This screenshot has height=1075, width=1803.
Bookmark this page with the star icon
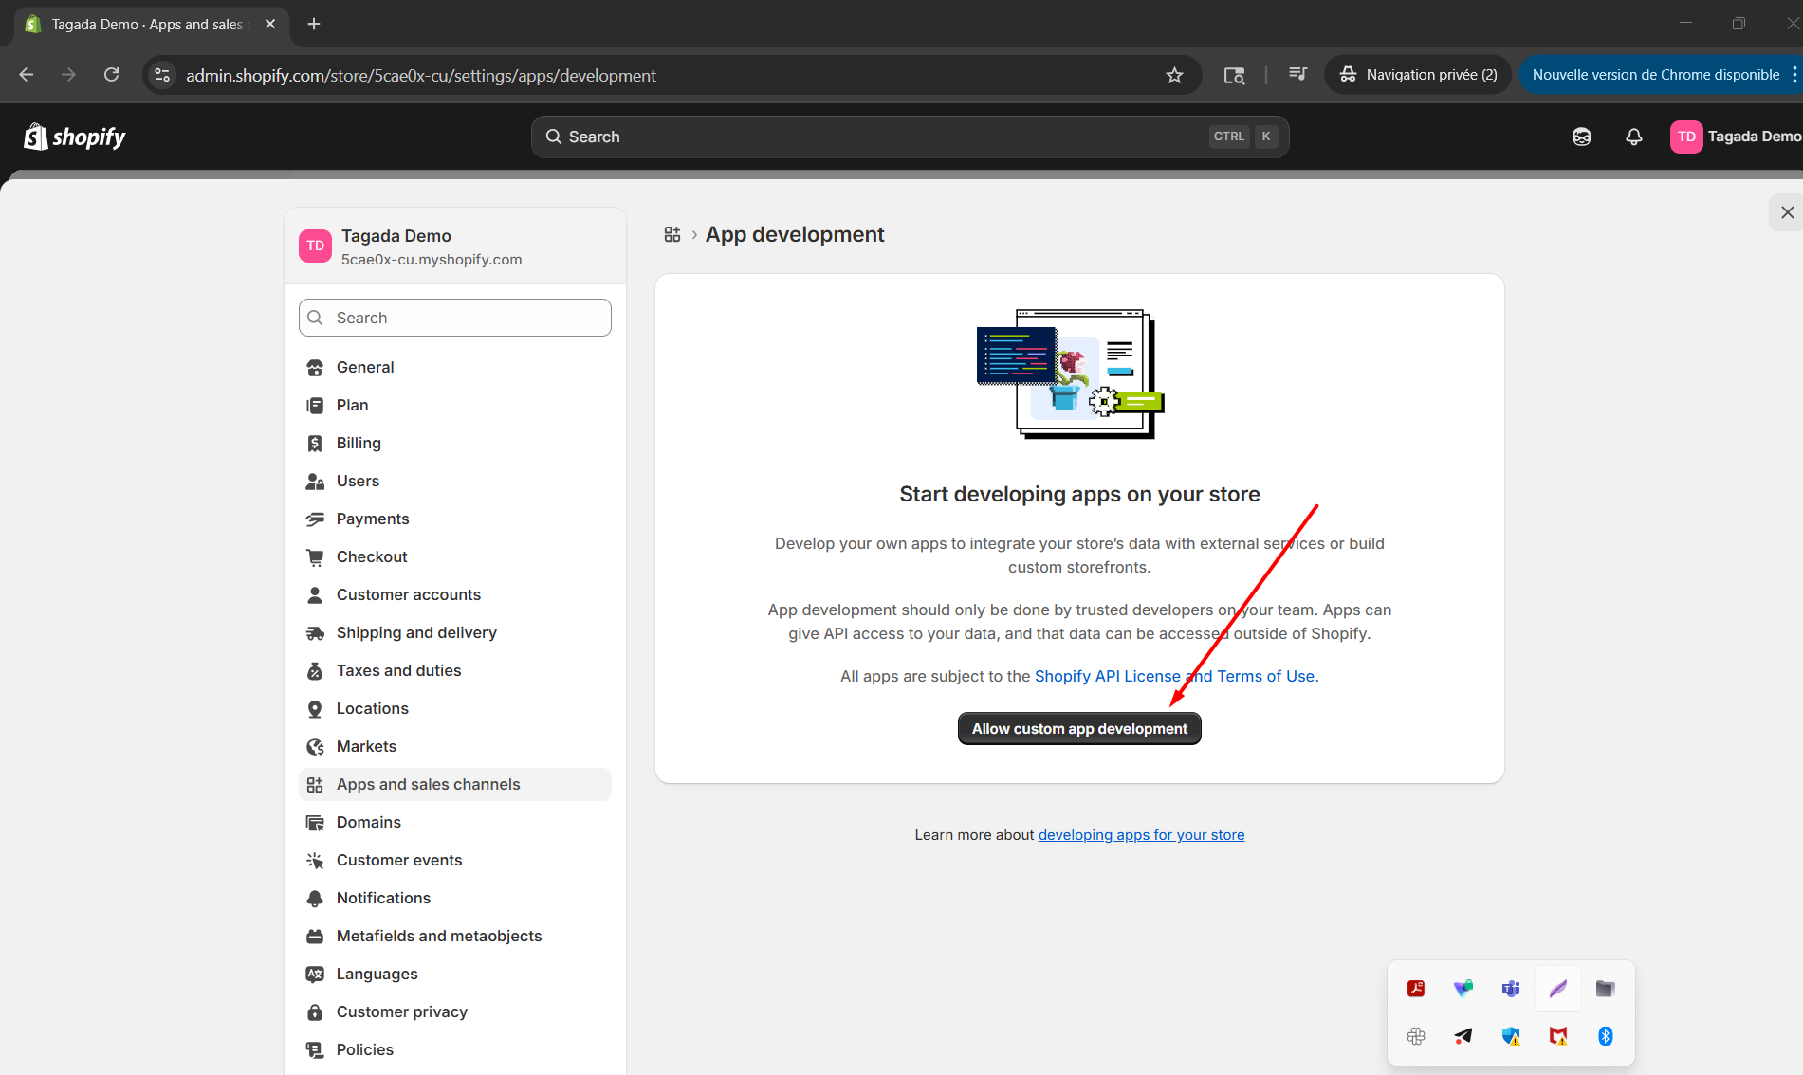coord(1174,75)
